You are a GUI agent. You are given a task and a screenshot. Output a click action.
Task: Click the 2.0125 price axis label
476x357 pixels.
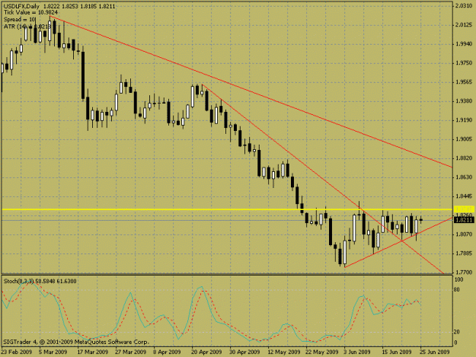(464, 25)
